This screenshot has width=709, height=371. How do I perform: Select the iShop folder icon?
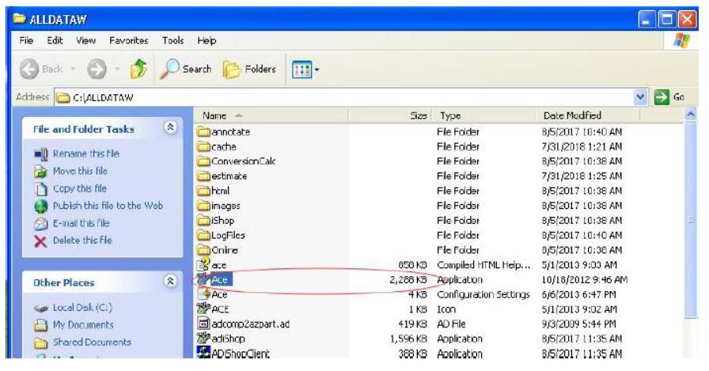[204, 221]
